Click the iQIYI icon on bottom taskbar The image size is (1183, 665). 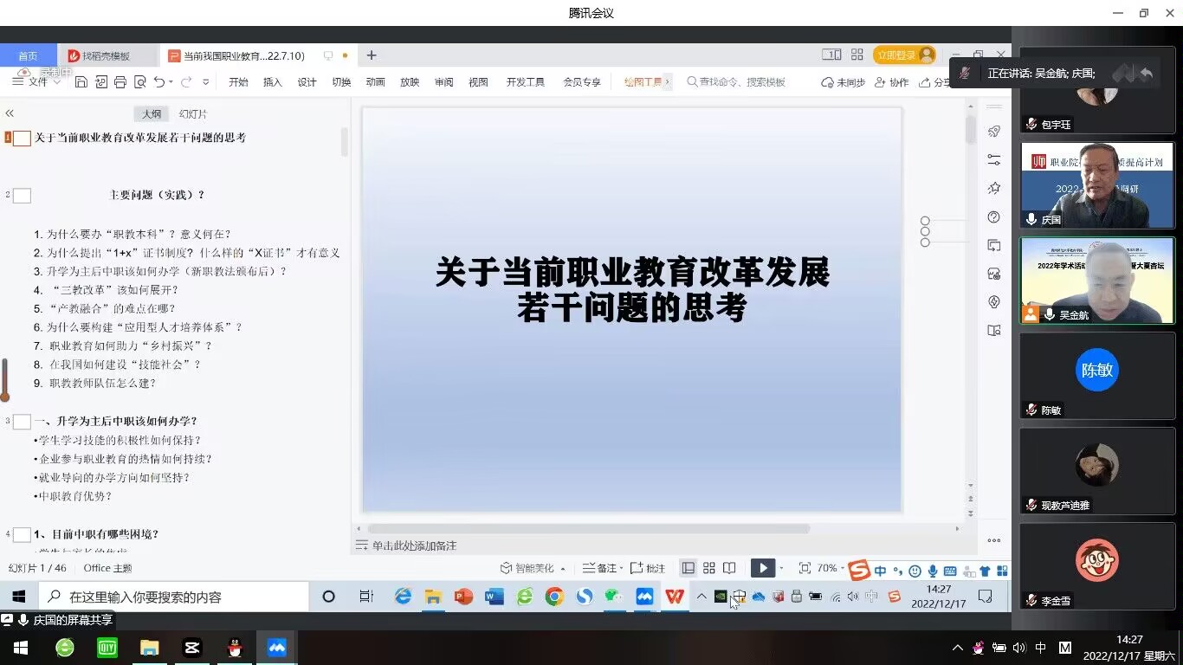(x=107, y=648)
